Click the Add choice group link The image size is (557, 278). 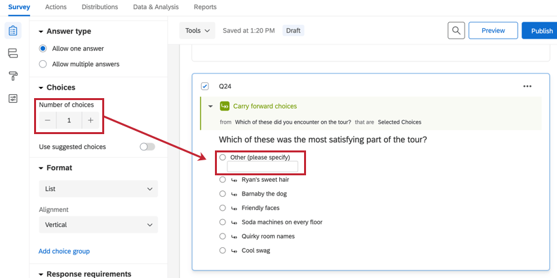[64, 251]
